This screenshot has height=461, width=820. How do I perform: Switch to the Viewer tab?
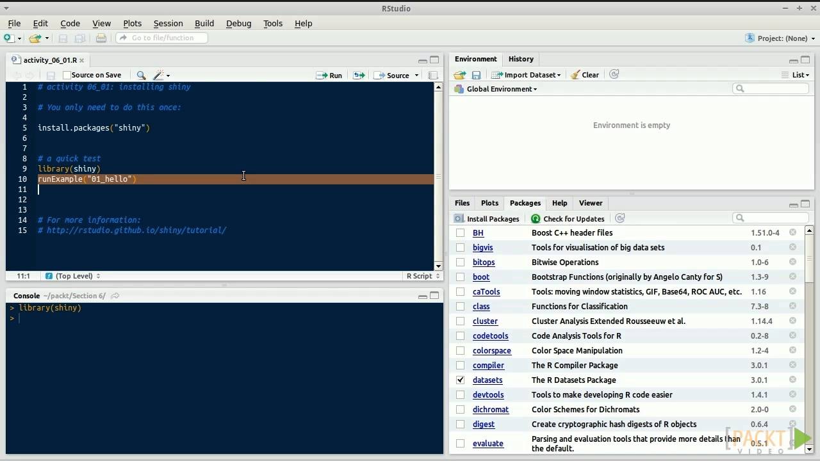591,203
